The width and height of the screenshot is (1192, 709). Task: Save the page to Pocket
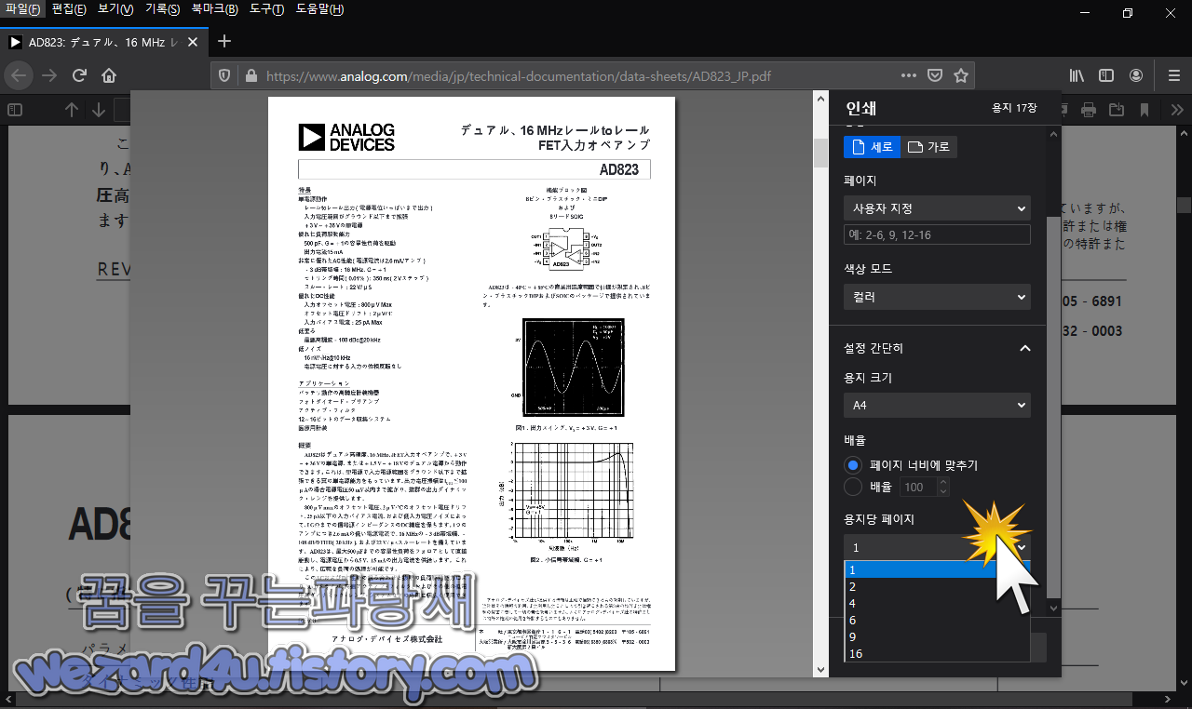[x=935, y=75]
